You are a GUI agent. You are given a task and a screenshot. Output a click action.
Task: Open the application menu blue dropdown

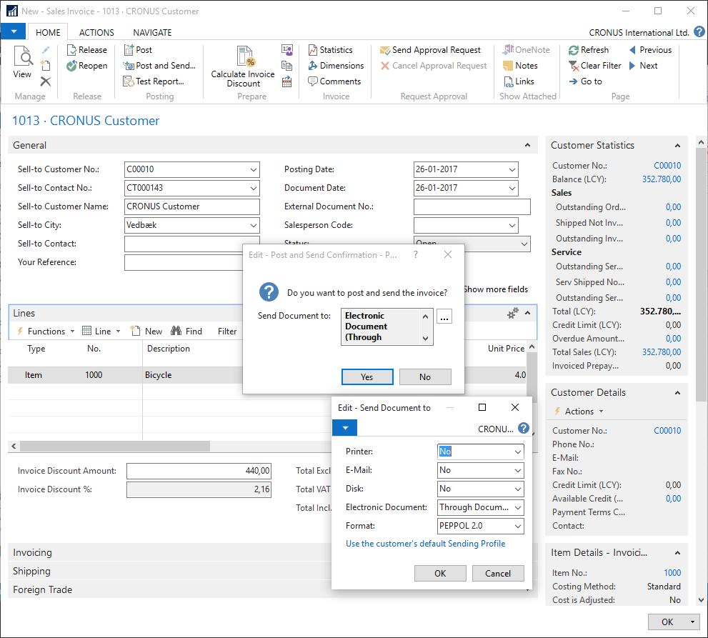[14, 31]
